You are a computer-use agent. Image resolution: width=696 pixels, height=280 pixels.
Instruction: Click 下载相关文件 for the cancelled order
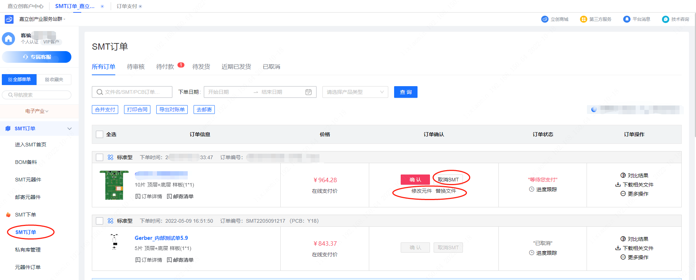[635, 248]
